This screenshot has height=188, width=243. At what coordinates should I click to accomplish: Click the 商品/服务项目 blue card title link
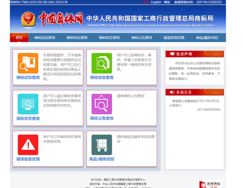coord(102,159)
